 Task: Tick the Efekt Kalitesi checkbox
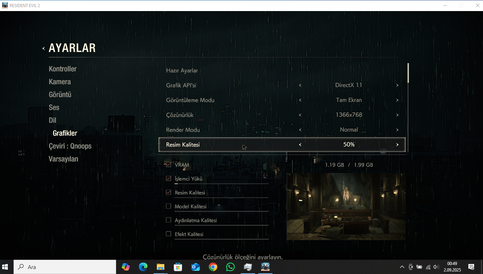pyautogui.click(x=168, y=234)
